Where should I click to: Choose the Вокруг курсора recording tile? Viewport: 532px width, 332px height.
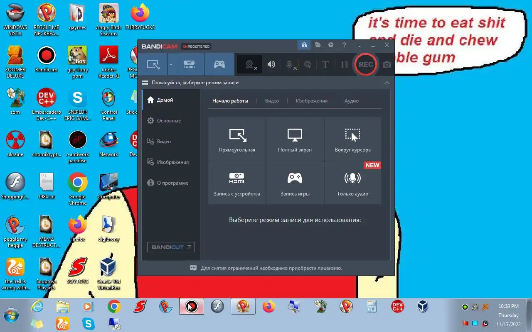pos(353,139)
